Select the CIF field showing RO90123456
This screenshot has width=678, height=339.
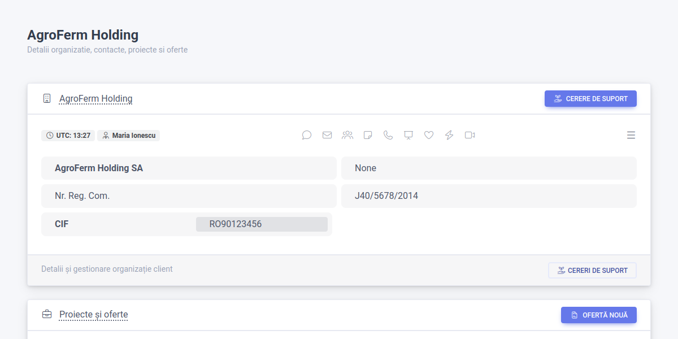(262, 224)
